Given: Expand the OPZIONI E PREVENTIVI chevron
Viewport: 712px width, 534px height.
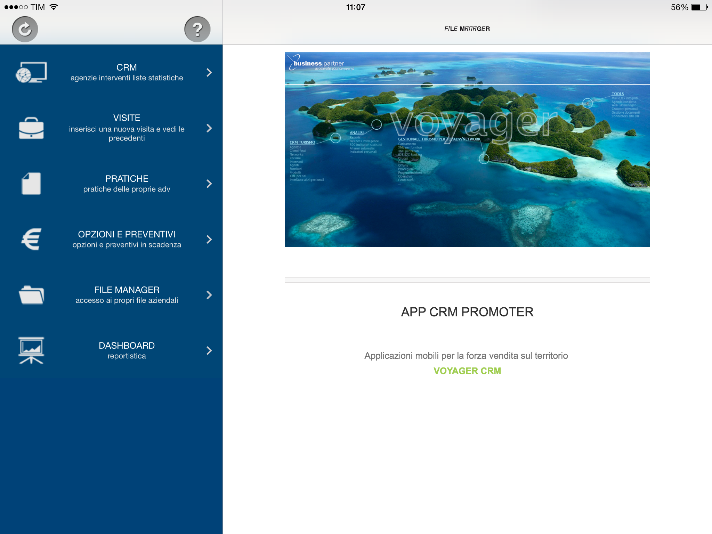Looking at the screenshot, I should coord(209,239).
